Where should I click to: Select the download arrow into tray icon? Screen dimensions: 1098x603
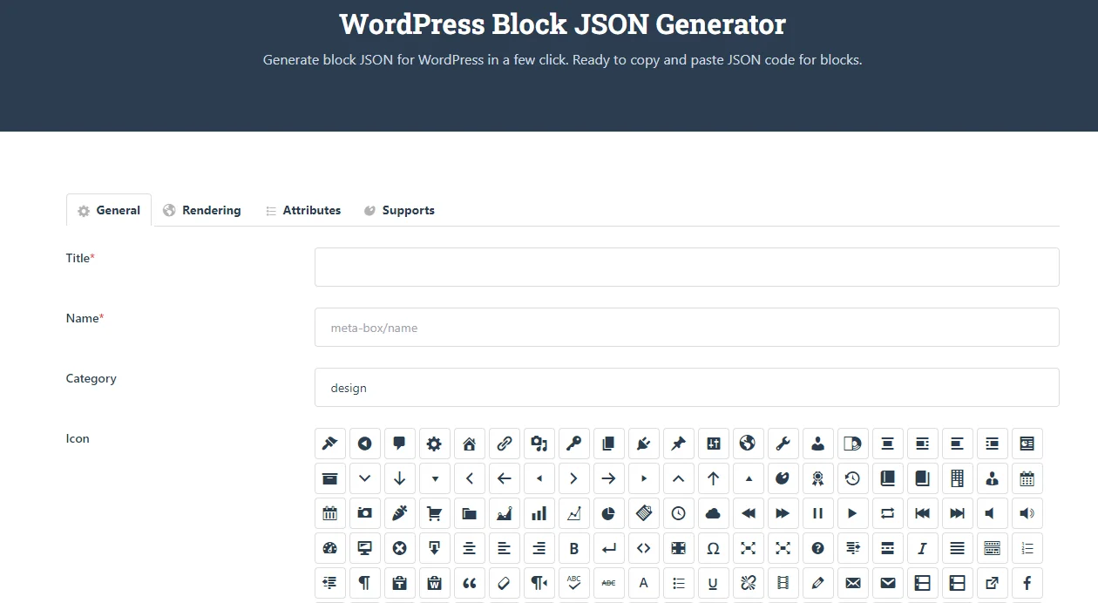[x=435, y=548]
